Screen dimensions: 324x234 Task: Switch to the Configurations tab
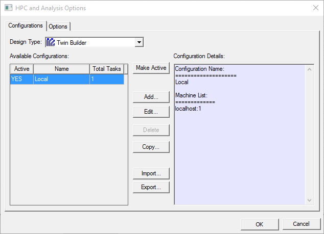(26, 25)
